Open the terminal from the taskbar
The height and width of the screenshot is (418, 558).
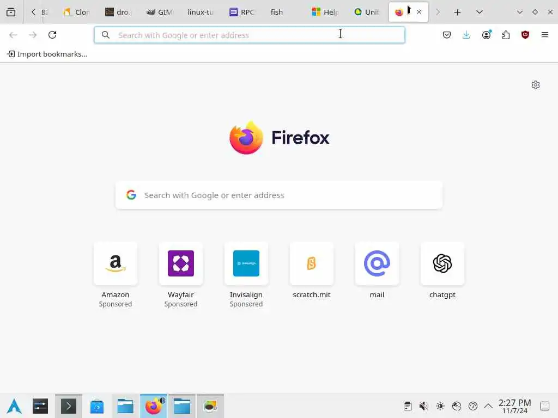(x=69, y=406)
